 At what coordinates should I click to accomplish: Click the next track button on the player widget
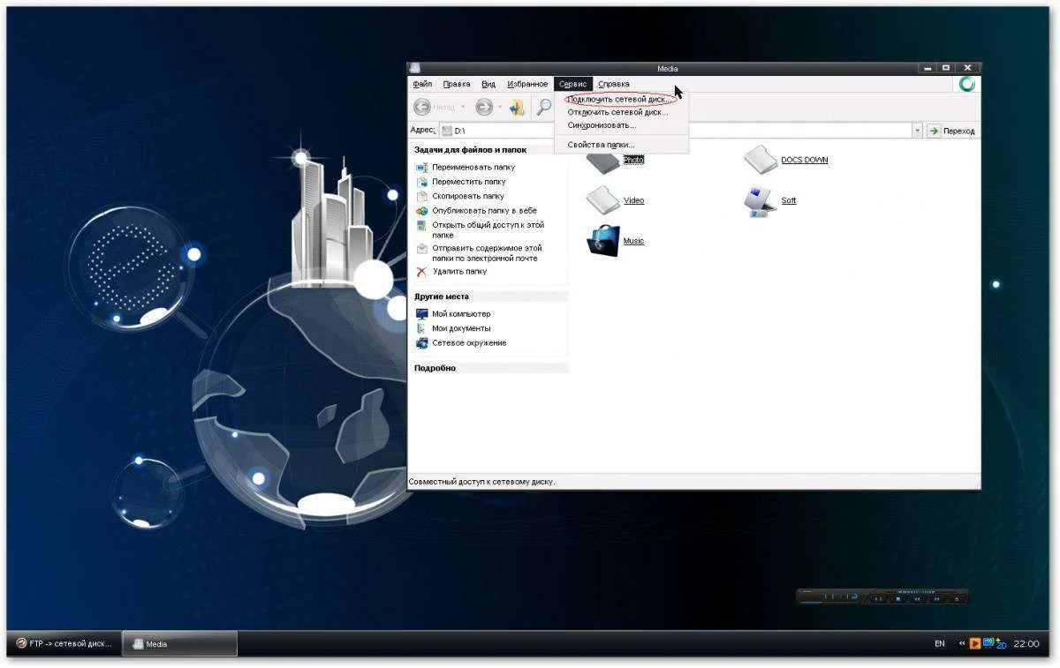pos(936,599)
